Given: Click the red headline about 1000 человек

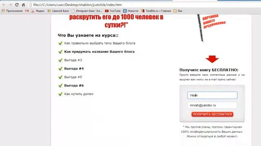Looking at the screenshot, I should pos(116,21).
